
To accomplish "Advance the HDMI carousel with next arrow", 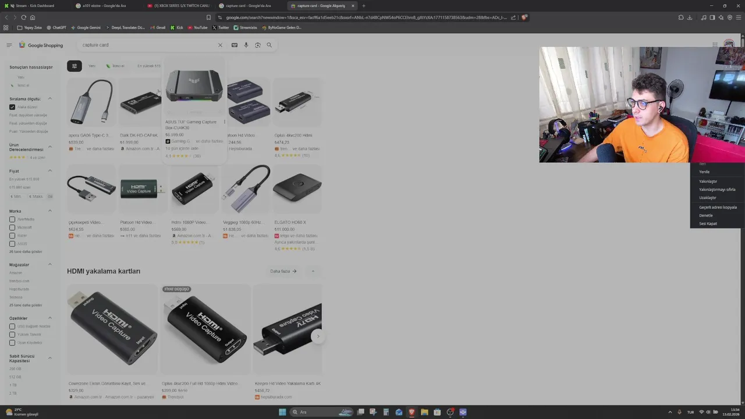I will click(x=318, y=336).
